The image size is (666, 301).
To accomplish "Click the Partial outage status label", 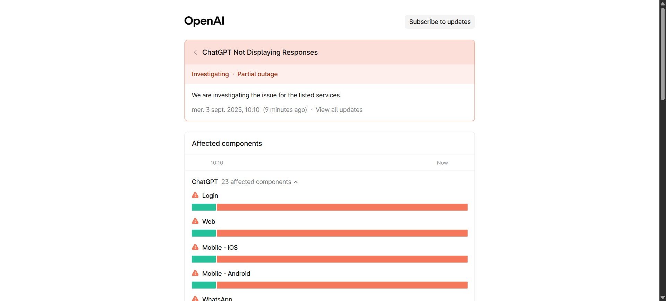I will 257,74.
